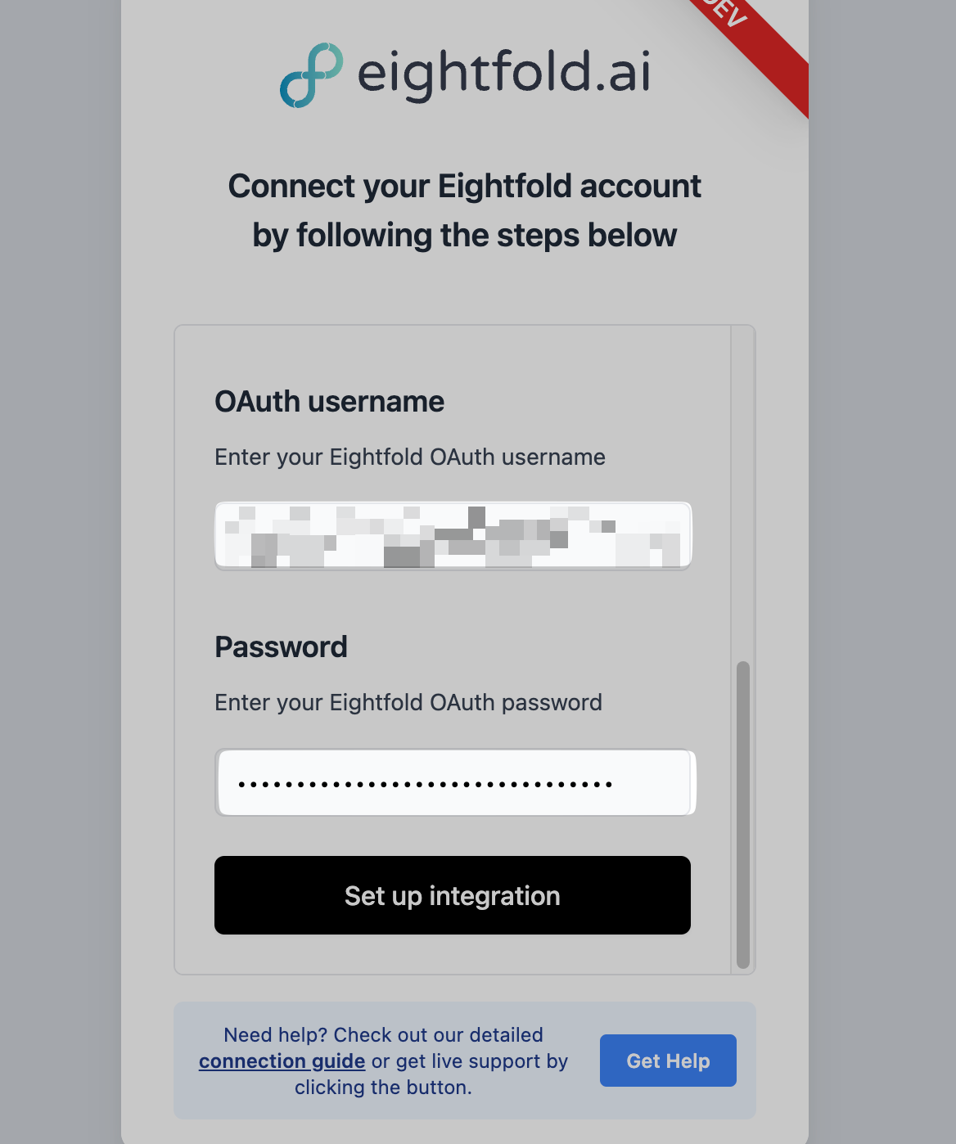Screen dimensions: 956x1144
Task: Focus the OAuth username input field
Action: [x=453, y=535]
